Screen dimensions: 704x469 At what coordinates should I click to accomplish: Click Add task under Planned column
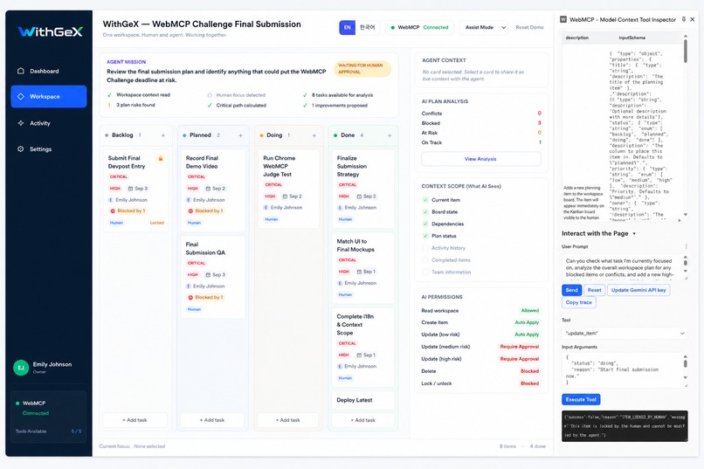coord(212,420)
